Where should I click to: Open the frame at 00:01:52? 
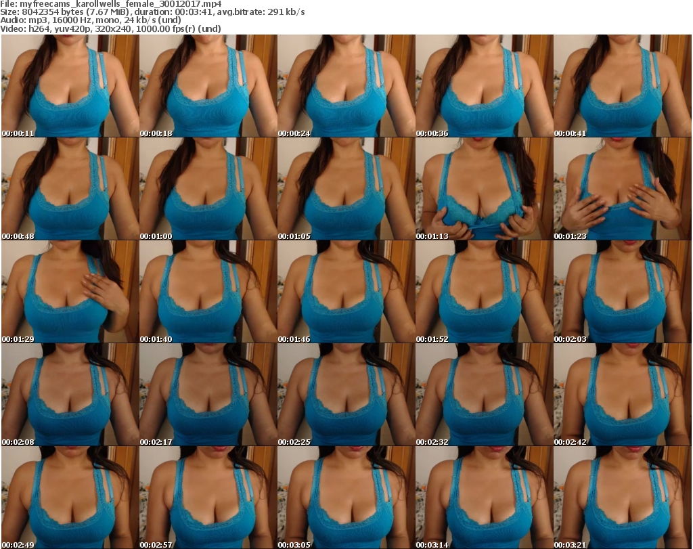[485, 292]
